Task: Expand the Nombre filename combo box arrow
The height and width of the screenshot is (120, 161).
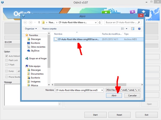Action: (x=102, y=90)
